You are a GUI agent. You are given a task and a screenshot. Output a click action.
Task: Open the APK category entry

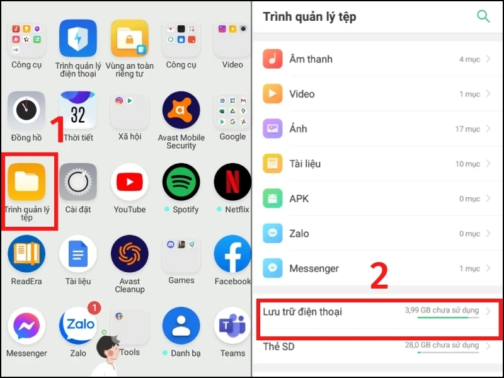377,198
